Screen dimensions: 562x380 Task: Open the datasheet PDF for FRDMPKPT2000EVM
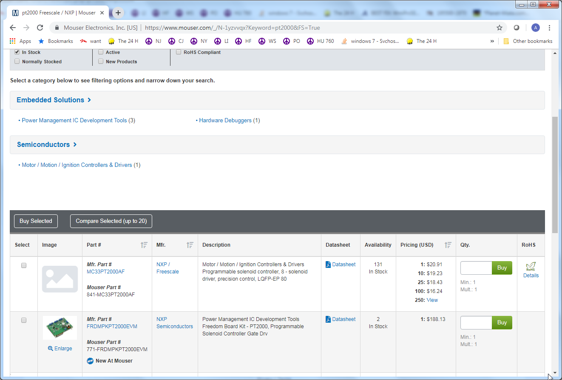(x=341, y=319)
